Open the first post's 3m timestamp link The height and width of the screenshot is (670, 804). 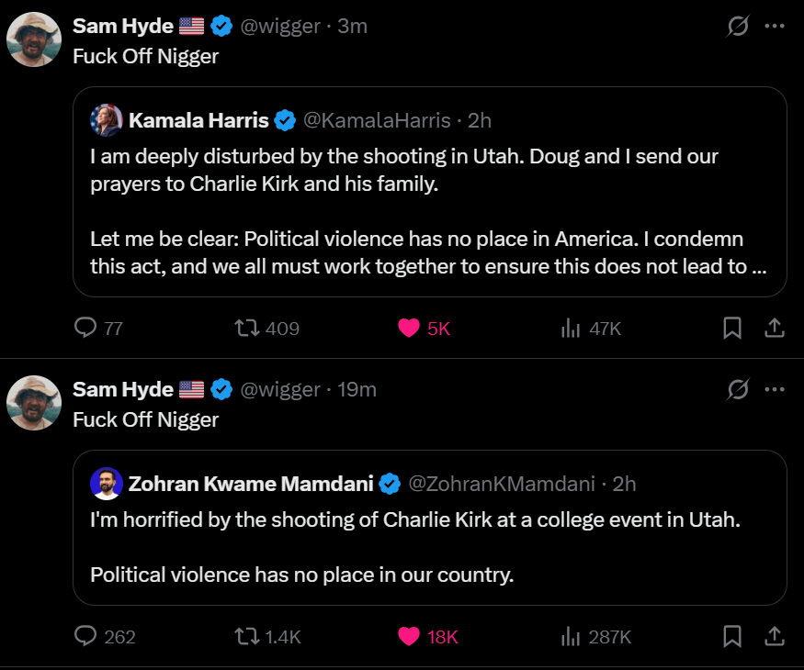tap(353, 27)
